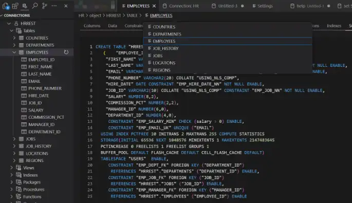352x203 pixels.
Task: Collapse the HRREST connection node
Action: coord(9,23)
